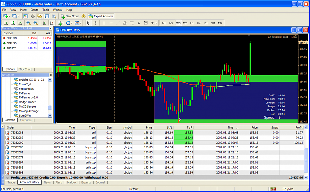Select Hedge Trader in Navigator
Viewport: 310px width, 192px height.
point(27,102)
